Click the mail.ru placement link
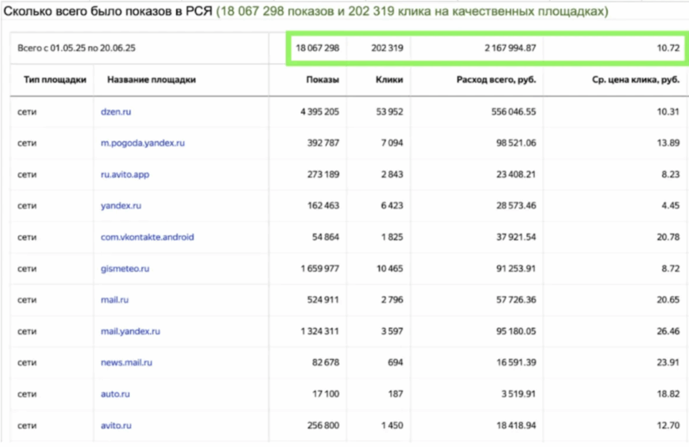The height and width of the screenshot is (447, 689). [x=114, y=300]
